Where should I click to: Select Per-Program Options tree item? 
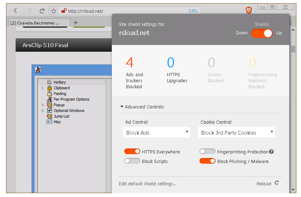point(71,99)
